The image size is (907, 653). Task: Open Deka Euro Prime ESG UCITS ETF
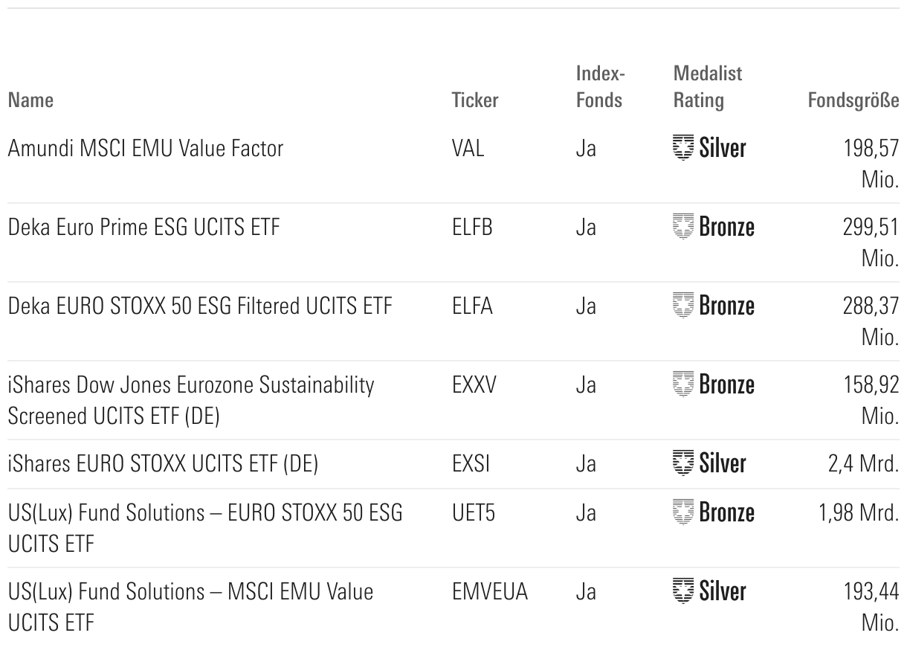[143, 227]
